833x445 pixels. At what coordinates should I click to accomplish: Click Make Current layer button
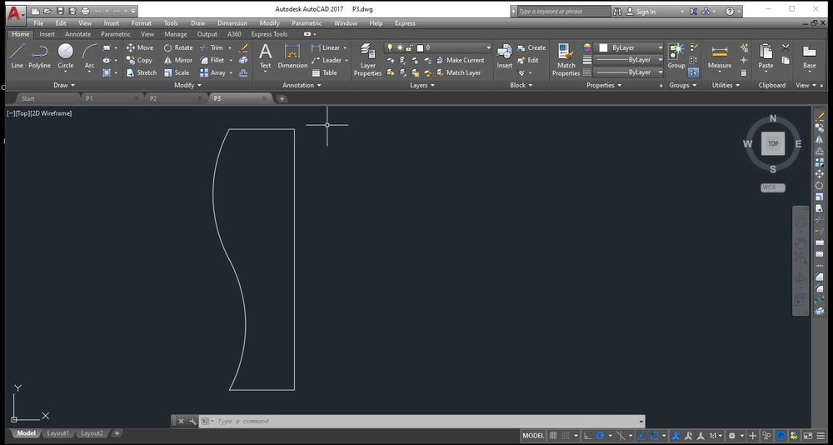[460, 60]
